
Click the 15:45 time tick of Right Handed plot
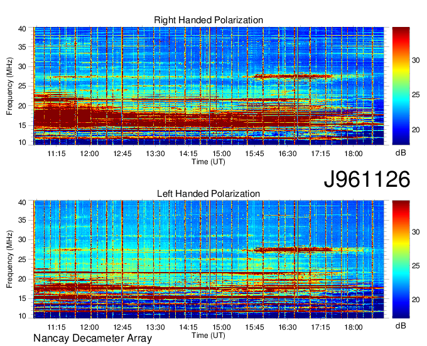(254, 154)
